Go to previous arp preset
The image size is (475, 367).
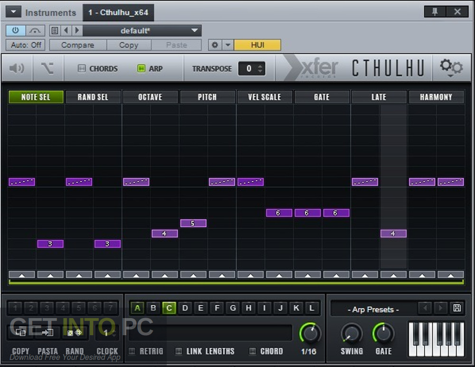pyautogui.click(x=425, y=308)
